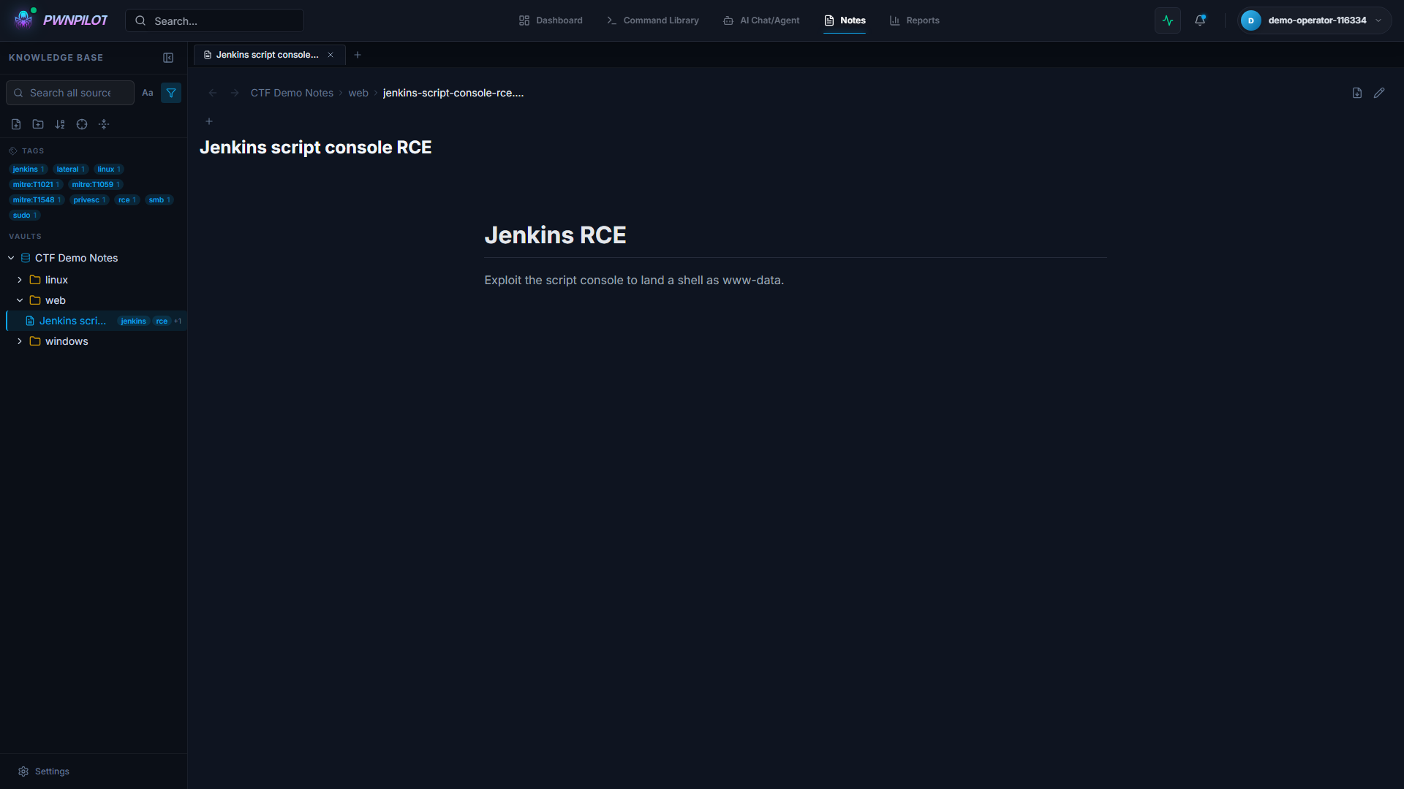This screenshot has height=789, width=1404.
Task: Select the Notes navigation item
Action: point(845,20)
